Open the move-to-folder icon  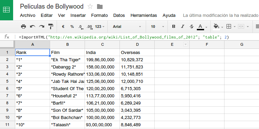(100, 7)
